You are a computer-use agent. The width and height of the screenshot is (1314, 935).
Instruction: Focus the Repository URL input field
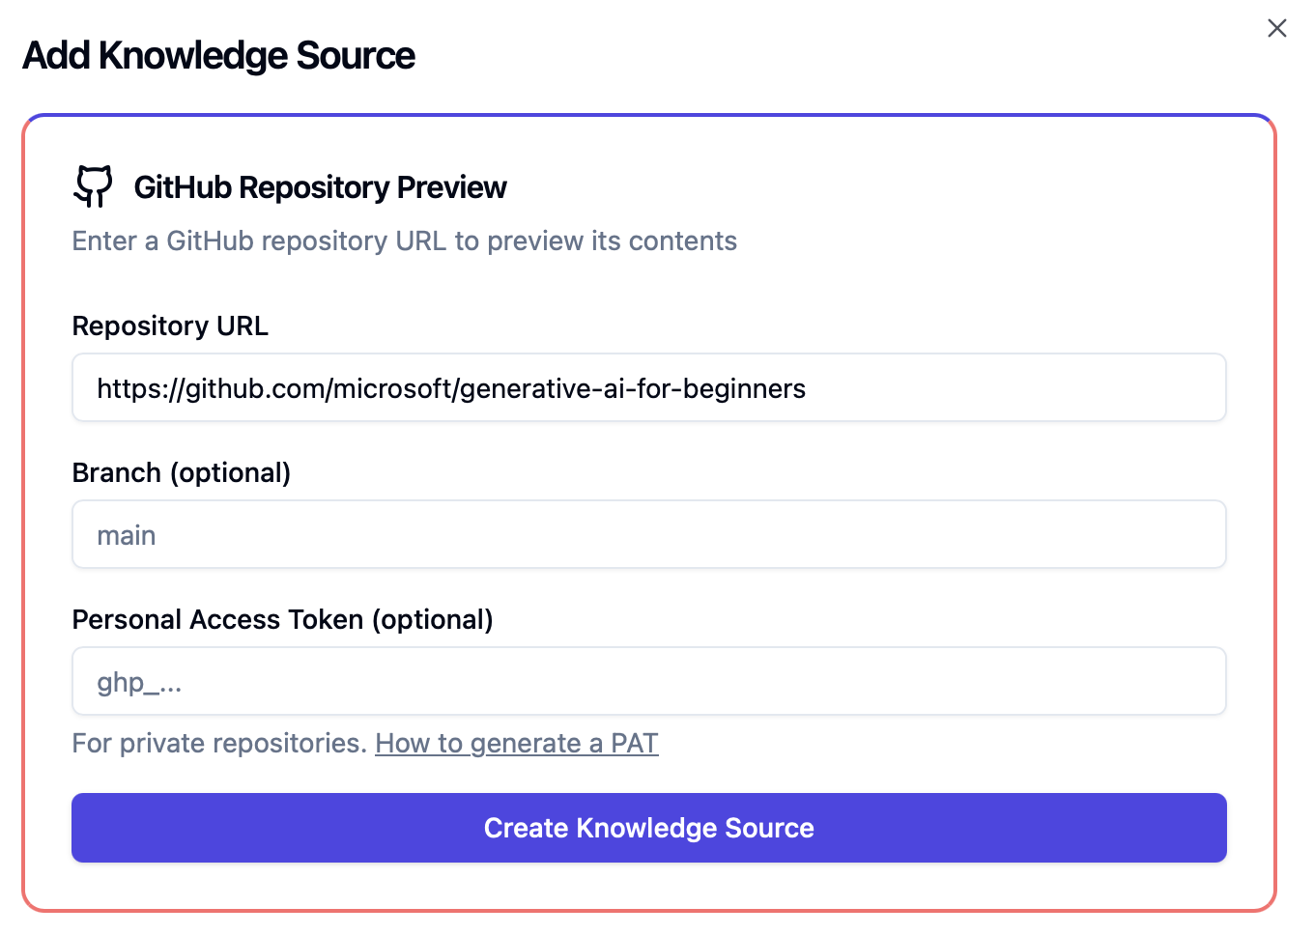point(649,387)
